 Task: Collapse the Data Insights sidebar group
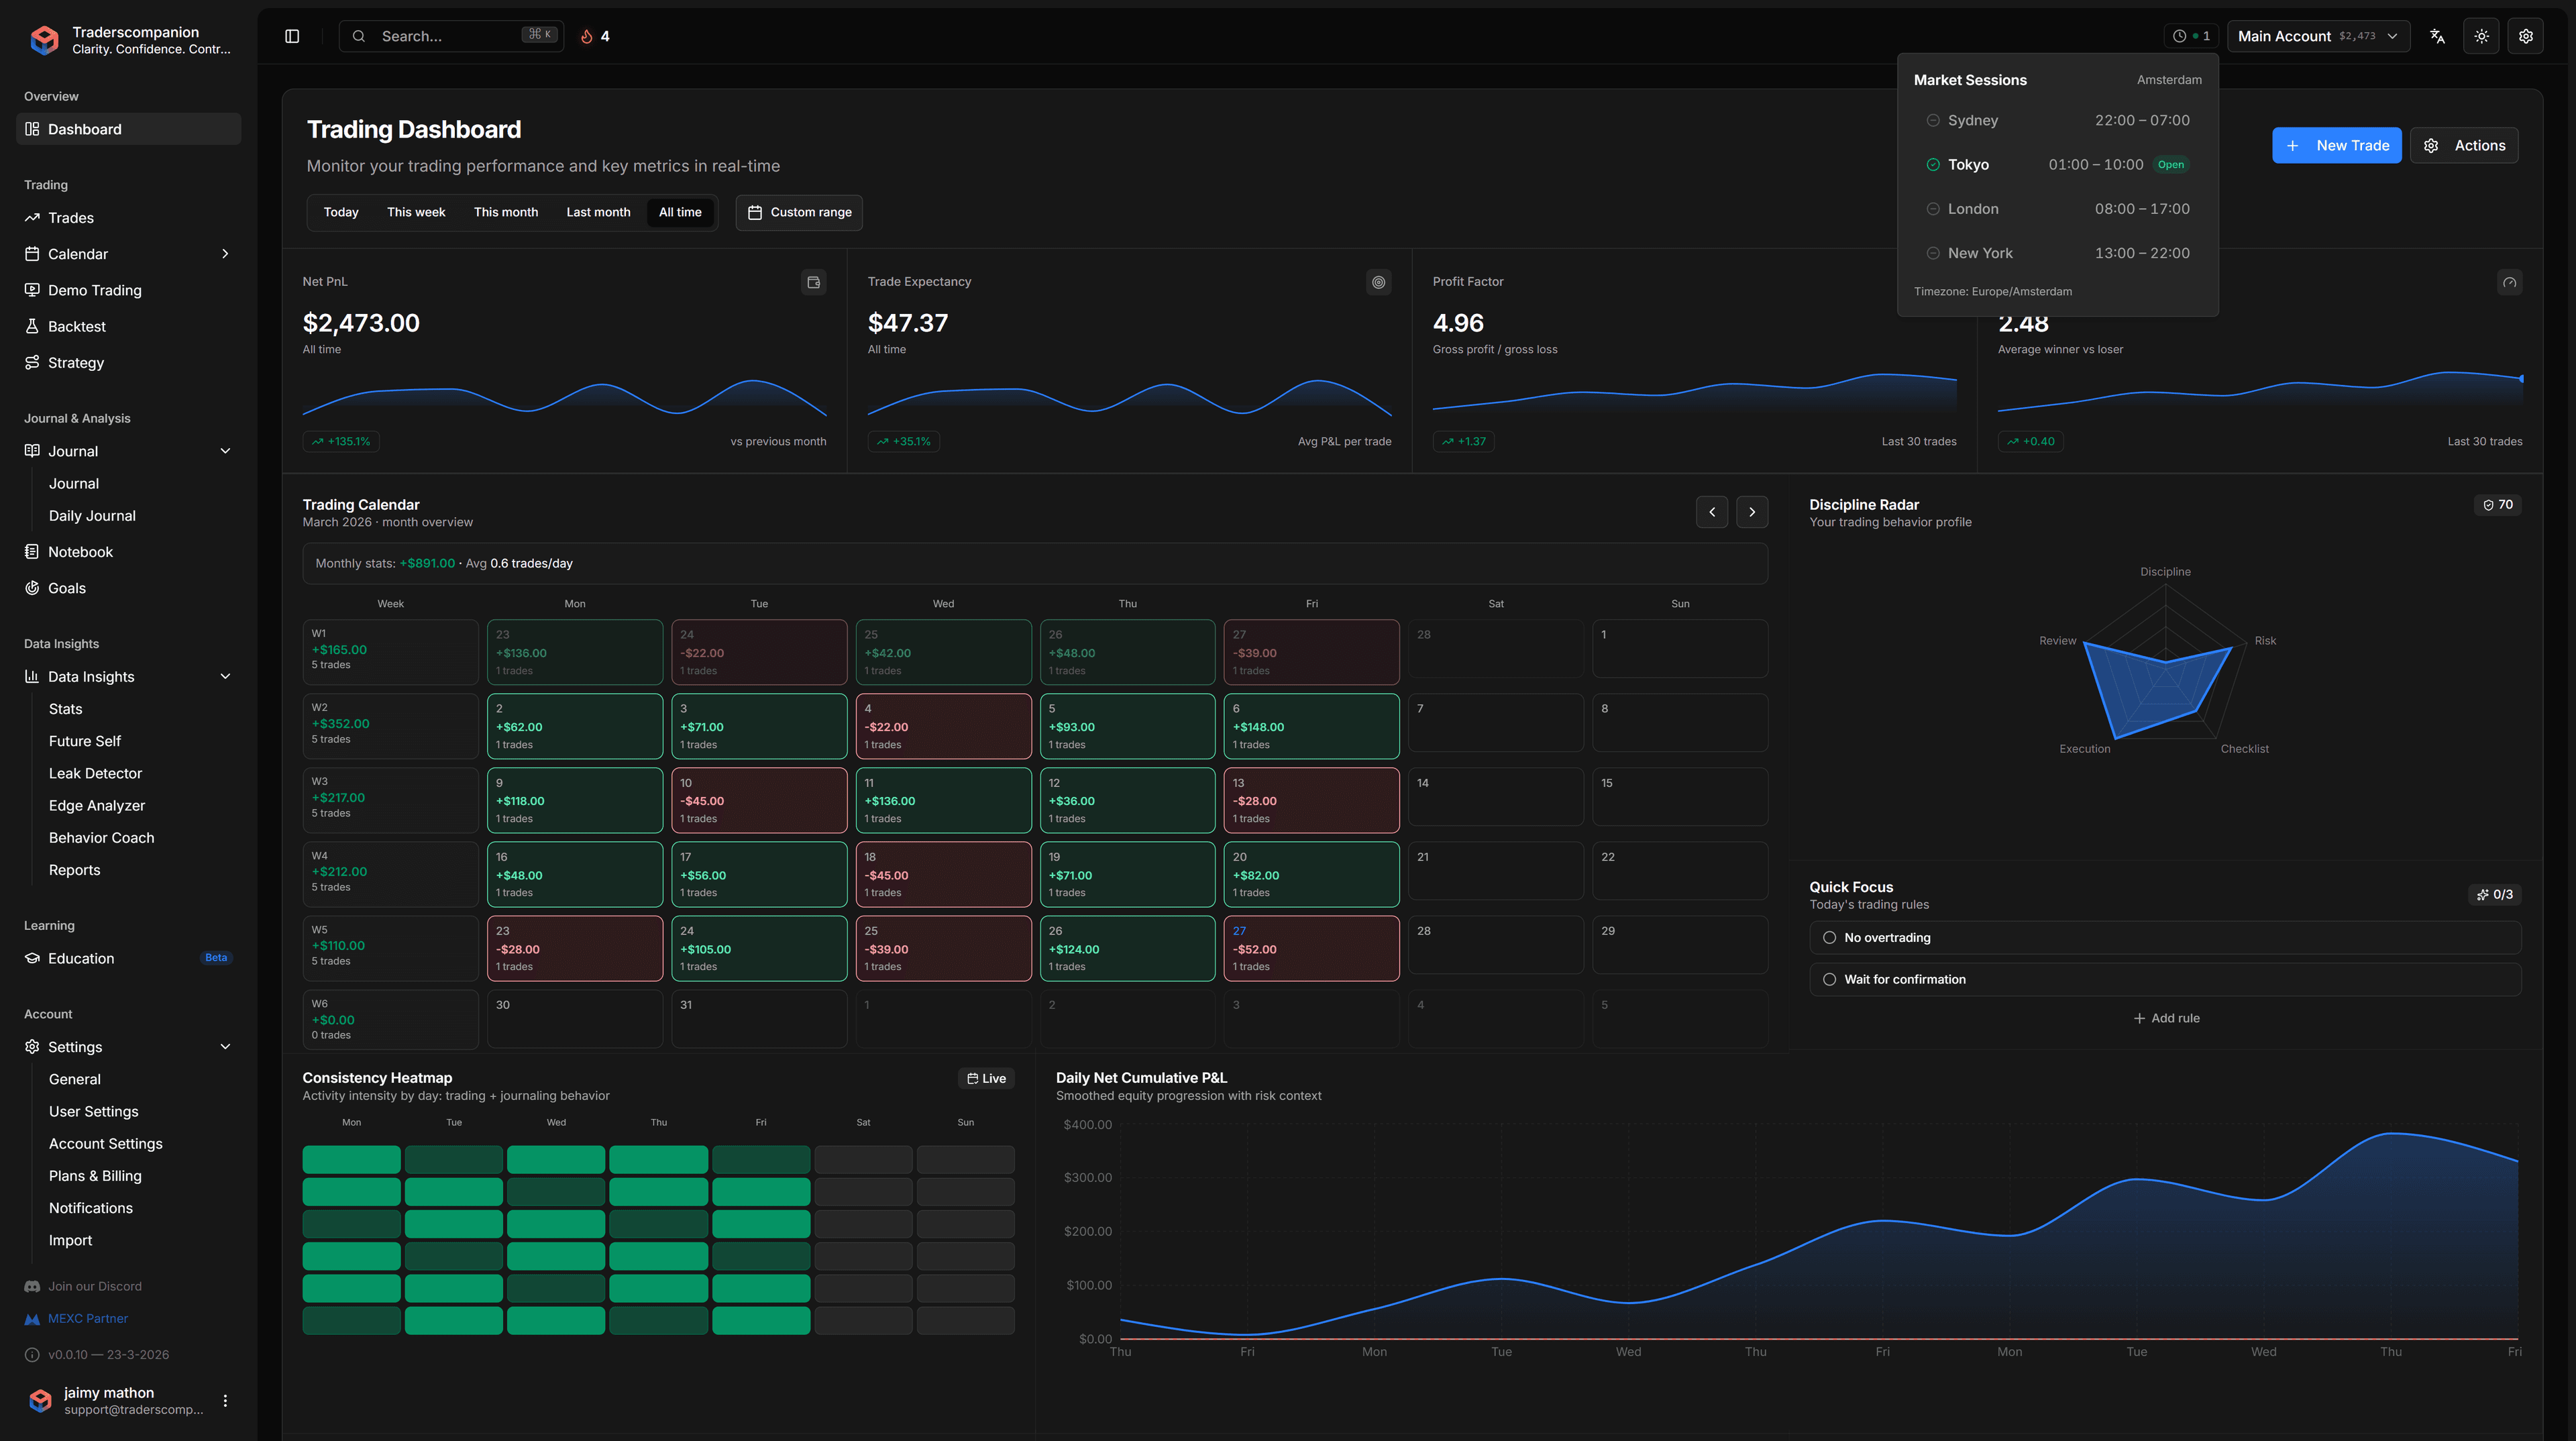click(x=225, y=676)
